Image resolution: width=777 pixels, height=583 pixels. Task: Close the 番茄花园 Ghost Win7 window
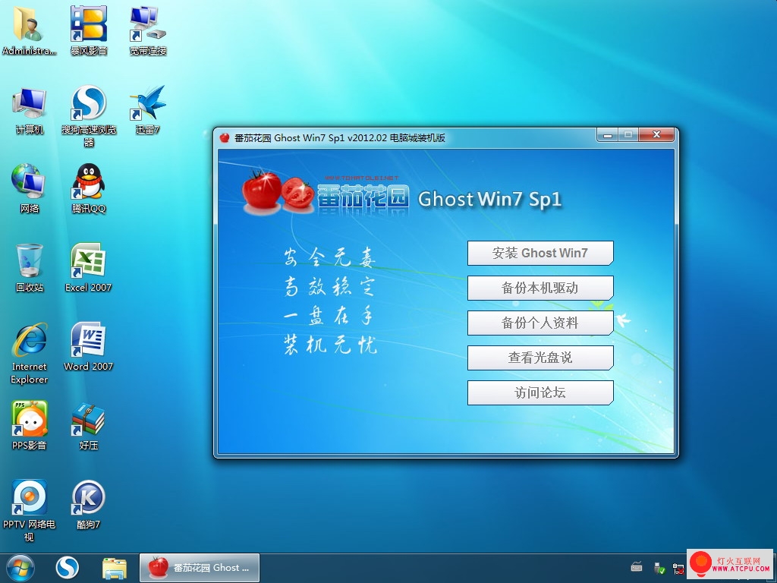point(656,135)
